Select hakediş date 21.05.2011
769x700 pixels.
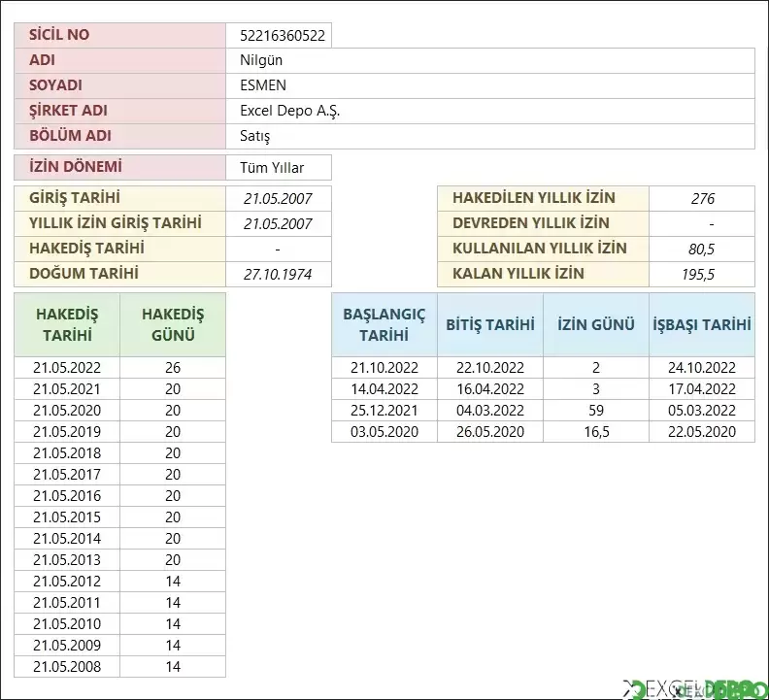[x=67, y=602]
